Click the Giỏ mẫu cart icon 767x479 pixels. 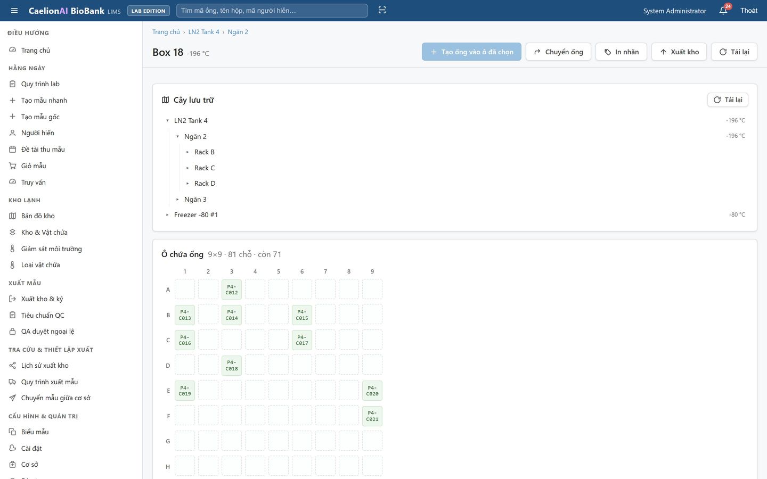(x=13, y=166)
